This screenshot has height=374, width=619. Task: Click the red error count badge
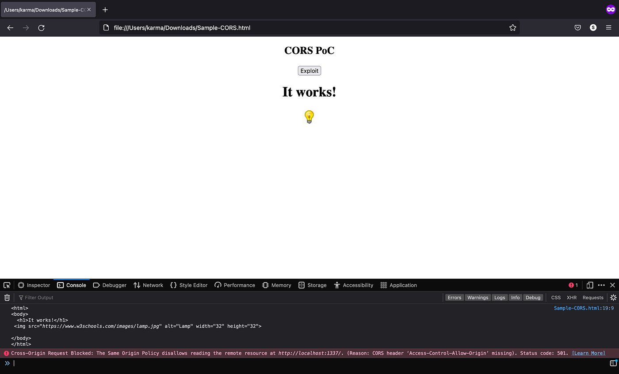point(573,285)
